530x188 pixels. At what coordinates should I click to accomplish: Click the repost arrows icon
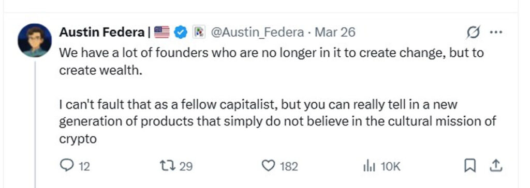(169, 166)
